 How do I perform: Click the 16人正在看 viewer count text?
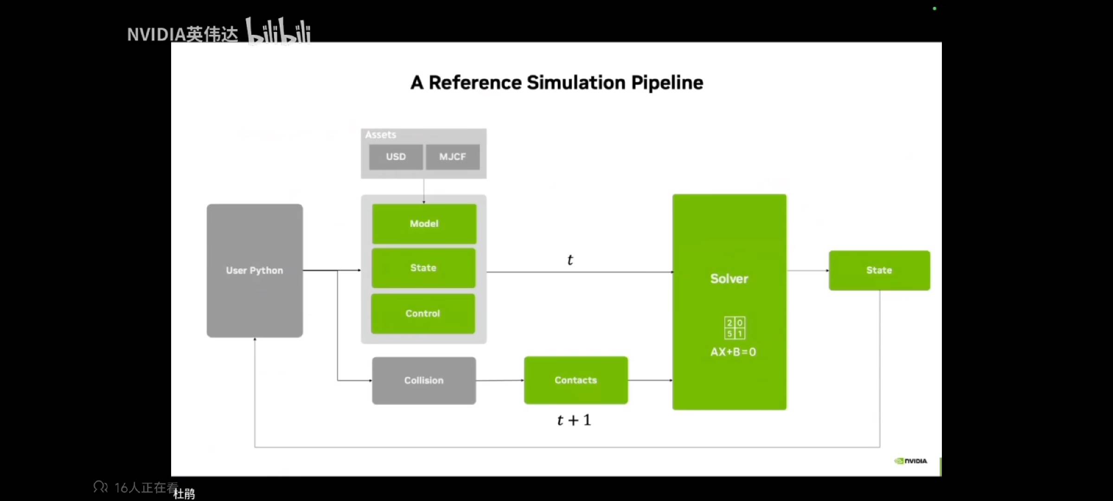[x=146, y=487]
